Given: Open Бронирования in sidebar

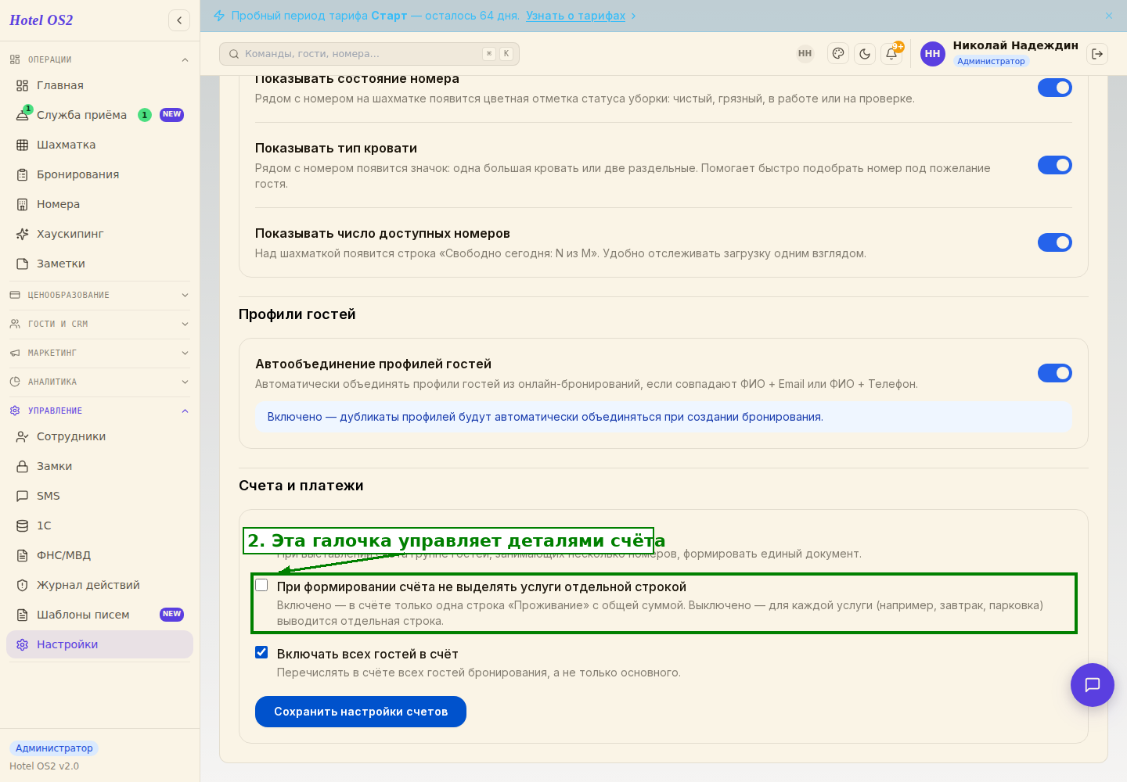Looking at the screenshot, I should tap(99, 174).
